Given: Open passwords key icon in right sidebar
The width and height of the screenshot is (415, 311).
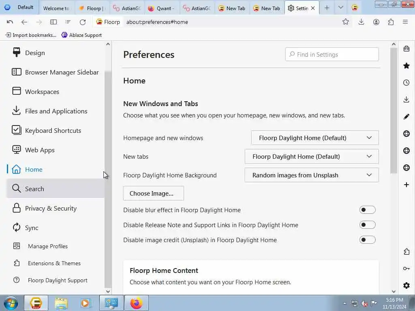Looking at the screenshot, I should pos(406,268).
